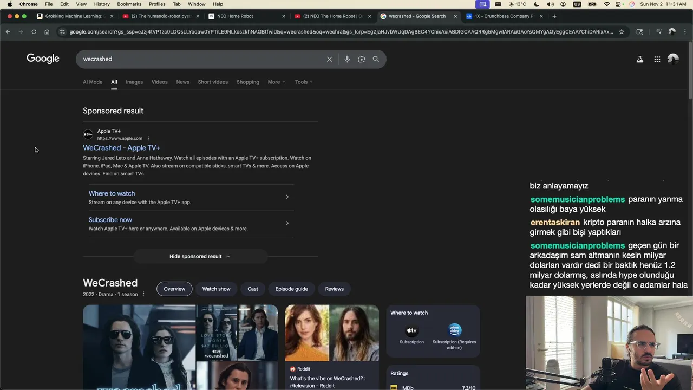Viewport: 693px width, 390px height.
Task: Start voice search with the microphone icon
Action: pyautogui.click(x=347, y=59)
